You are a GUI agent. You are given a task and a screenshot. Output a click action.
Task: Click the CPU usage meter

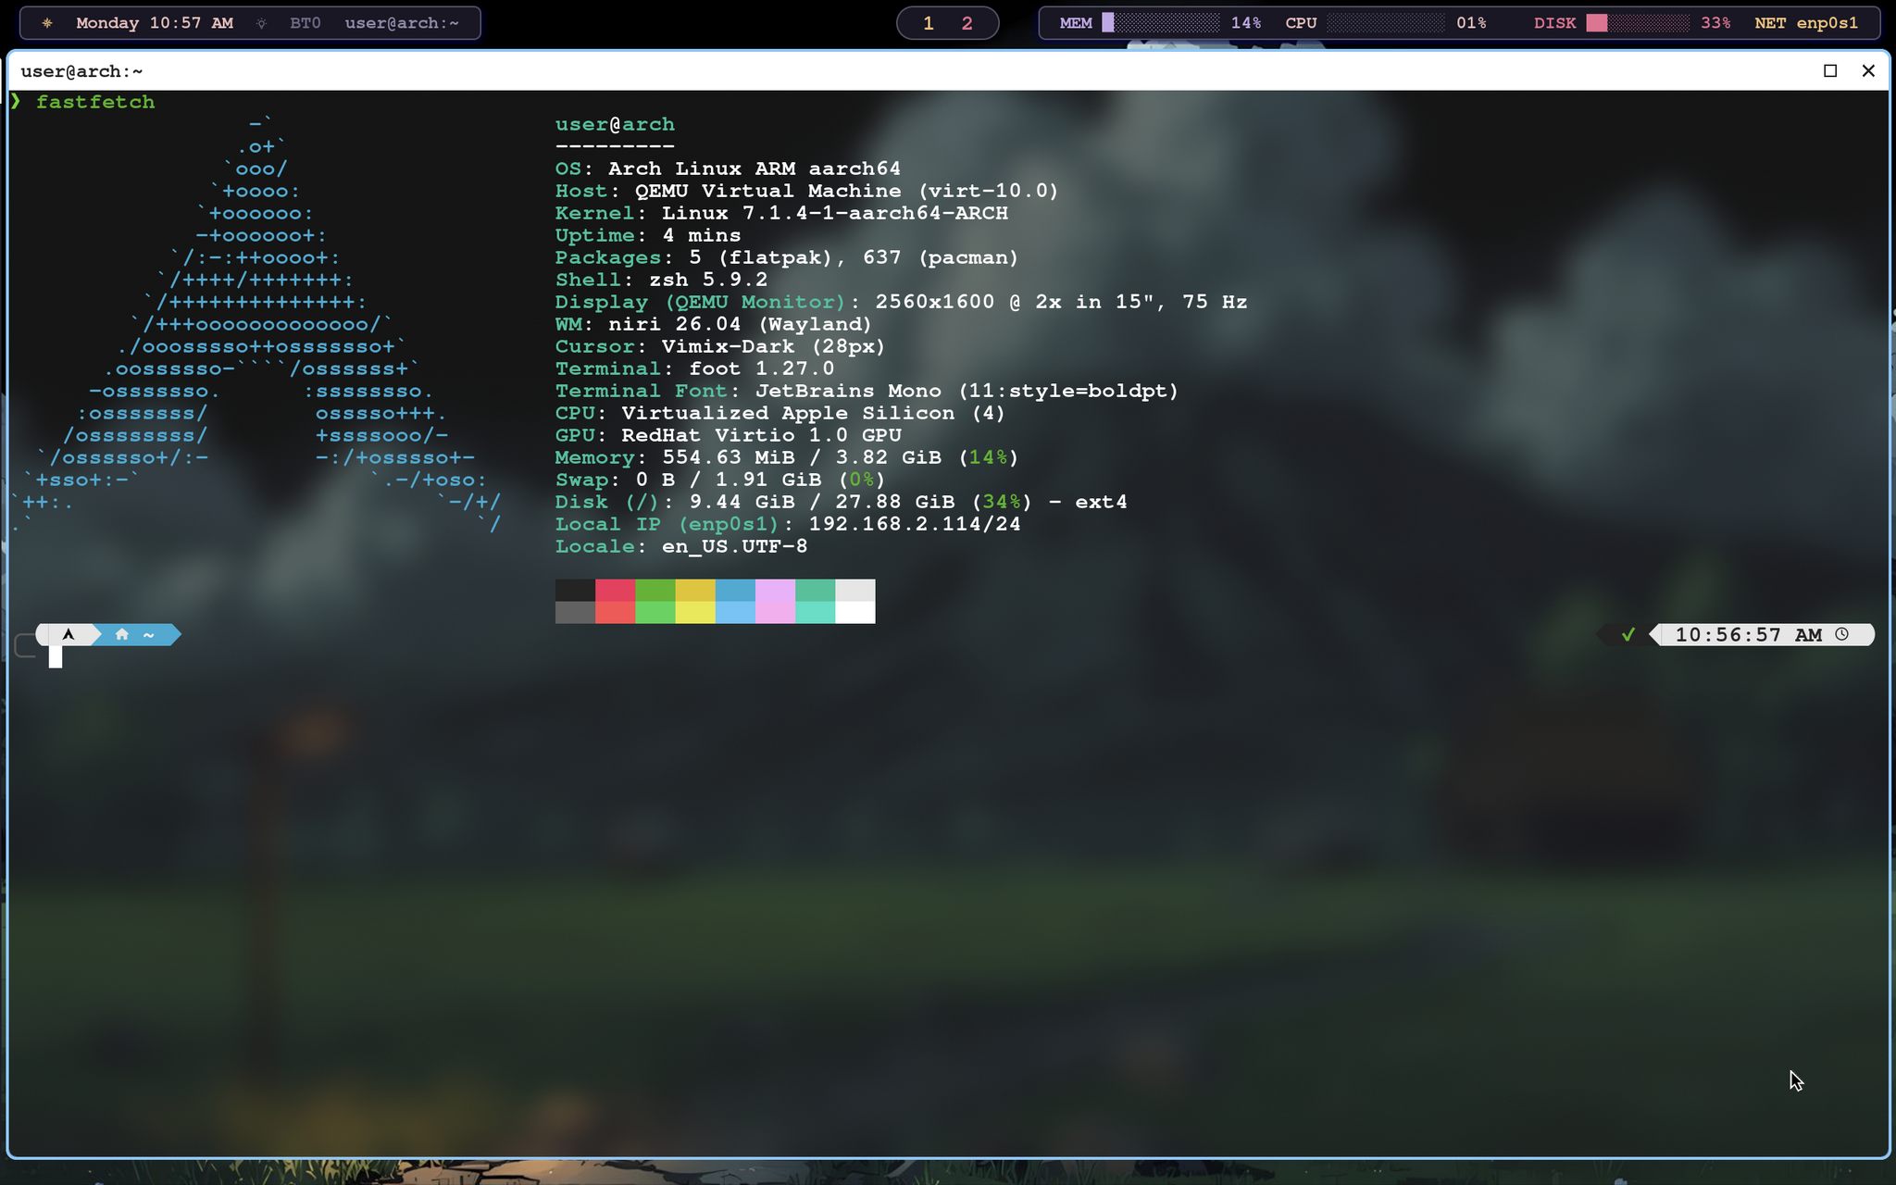[1386, 23]
